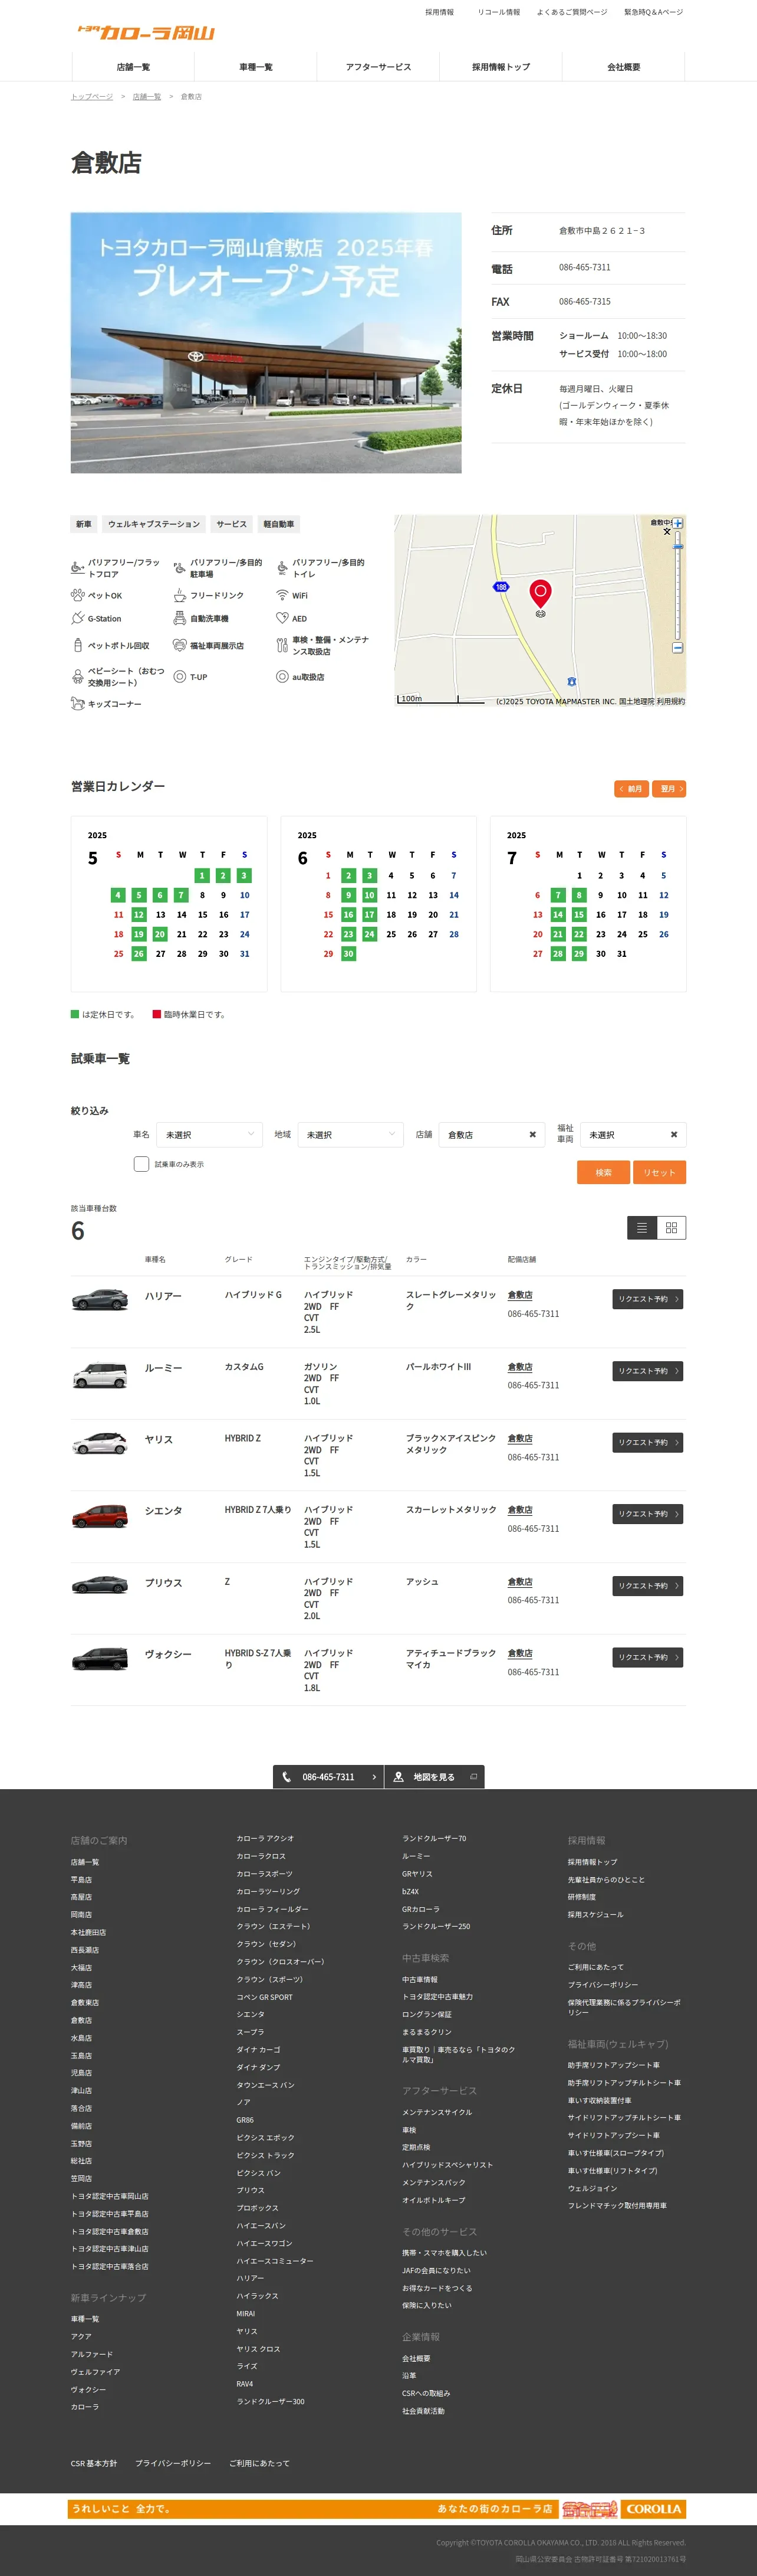757x2576 pixels.
Task: Open footer link カローラ アクシオ
Action: [265, 1838]
